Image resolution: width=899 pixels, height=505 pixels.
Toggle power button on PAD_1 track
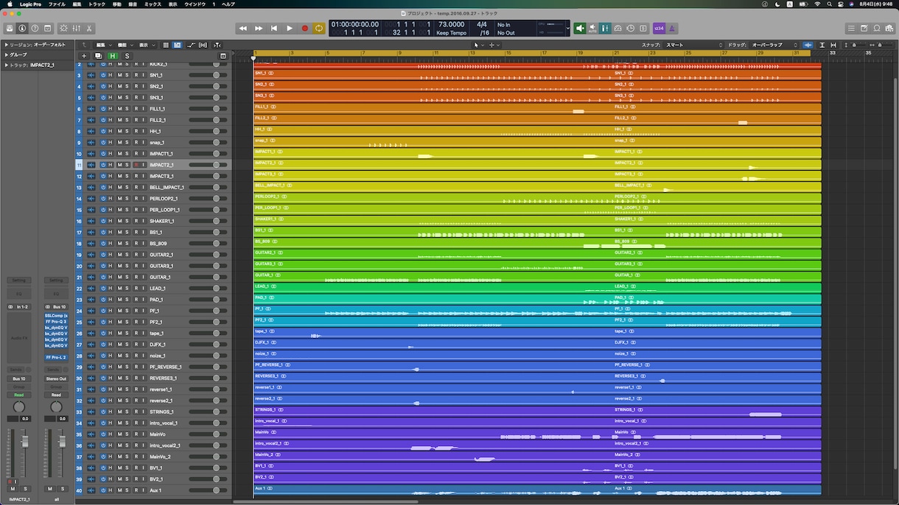click(103, 300)
